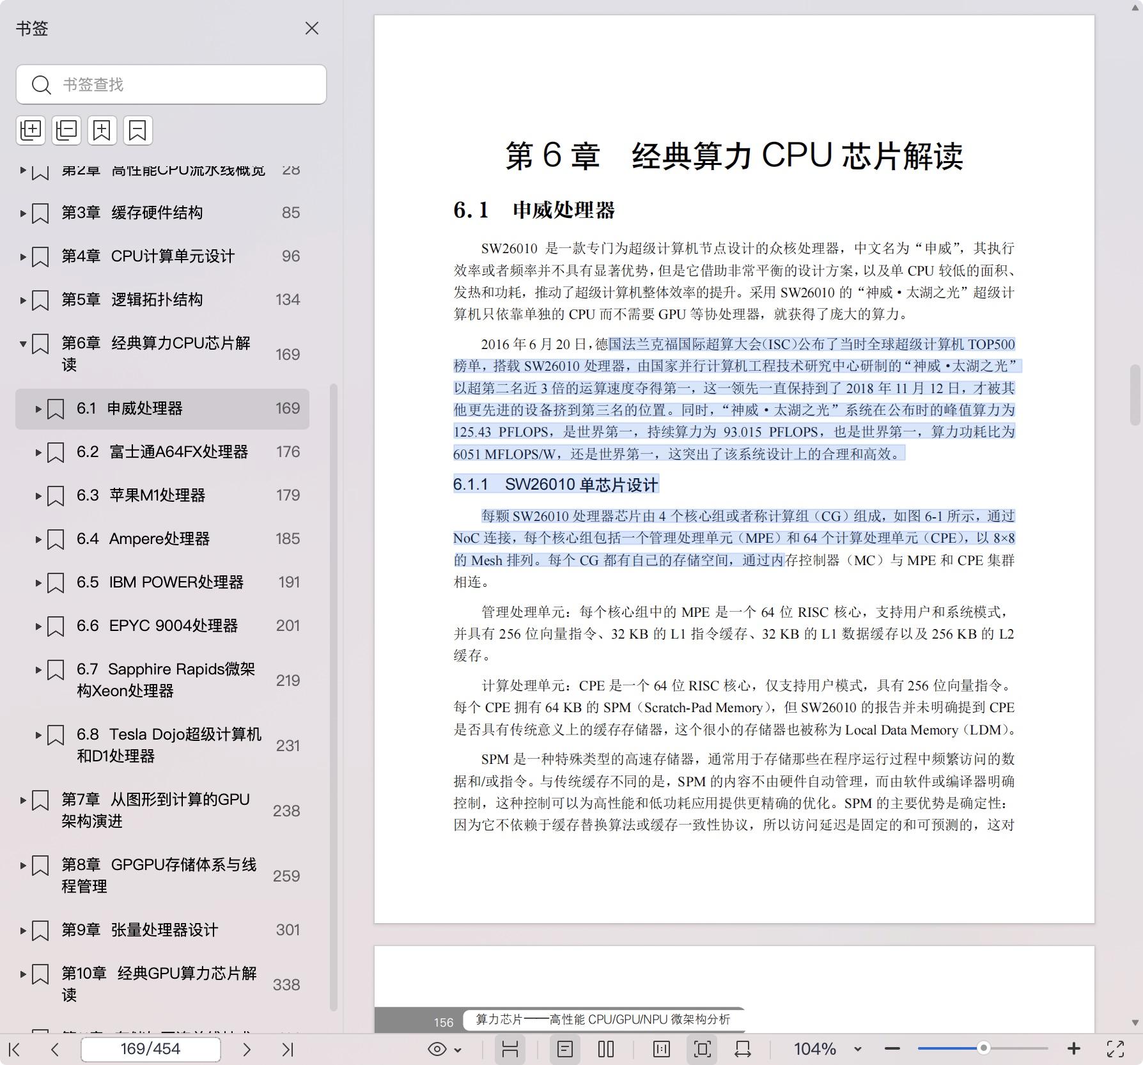Zoom in with plus button

pos(1074,1049)
